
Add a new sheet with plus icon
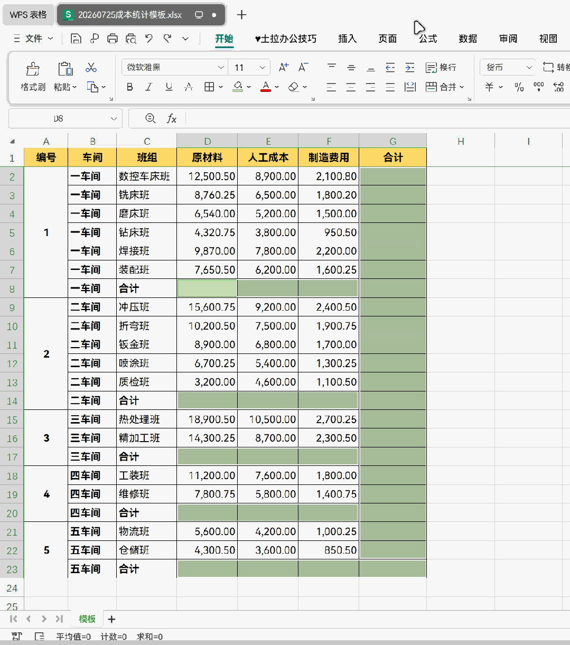click(x=111, y=619)
